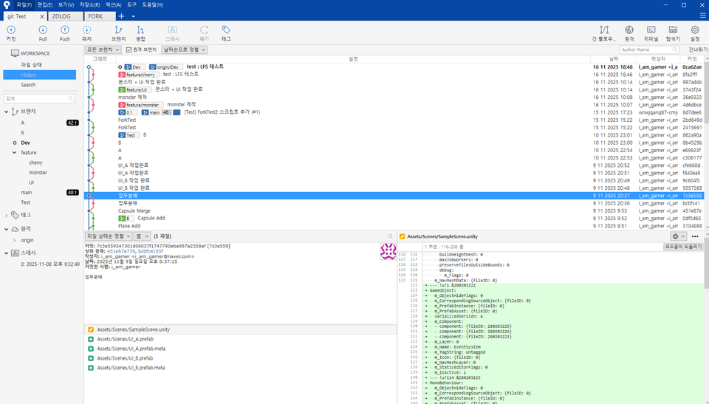
Task: Open parent commit link bcbfc4185f
Action: point(151,251)
